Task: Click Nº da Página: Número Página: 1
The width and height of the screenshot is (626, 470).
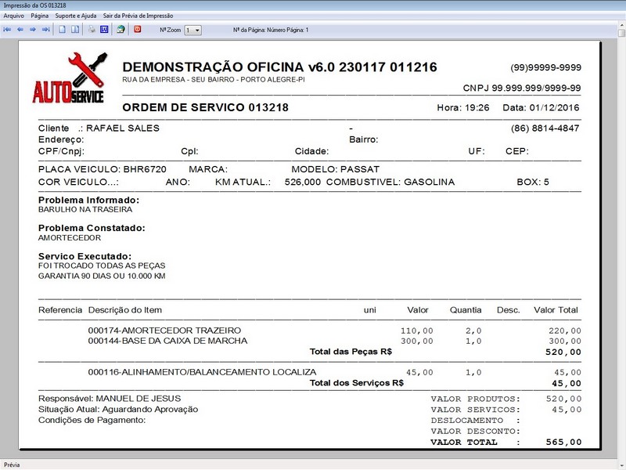Action: [271, 30]
